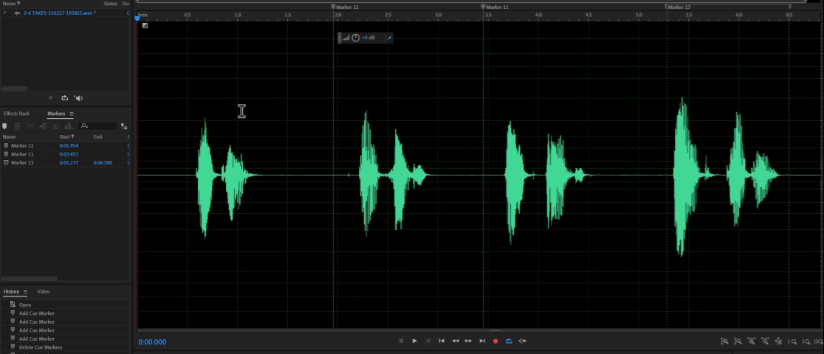Start playback with the transport Play button
The height and width of the screenshot is (354, 824).
(415, 341)
